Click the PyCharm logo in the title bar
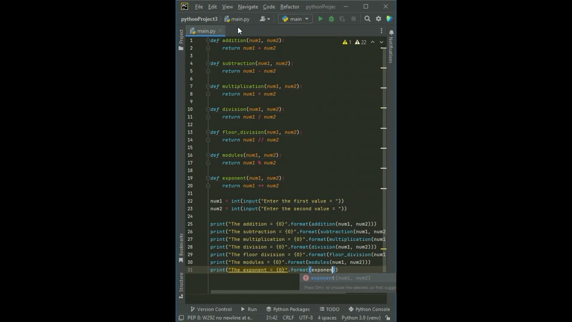 click(x=185, y=7)
